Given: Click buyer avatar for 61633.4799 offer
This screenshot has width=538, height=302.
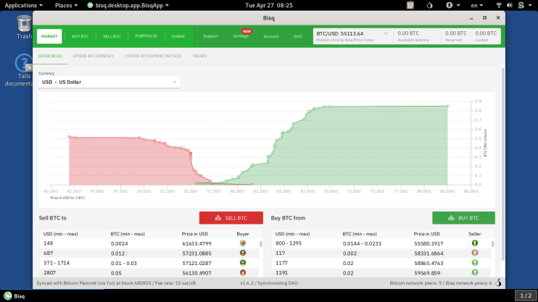Looking at the screenshot, I should coord(243,243).
